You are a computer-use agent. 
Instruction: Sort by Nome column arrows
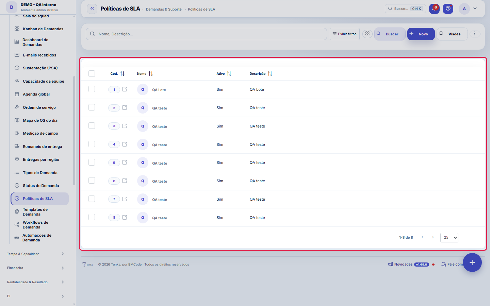coord(151,73)
